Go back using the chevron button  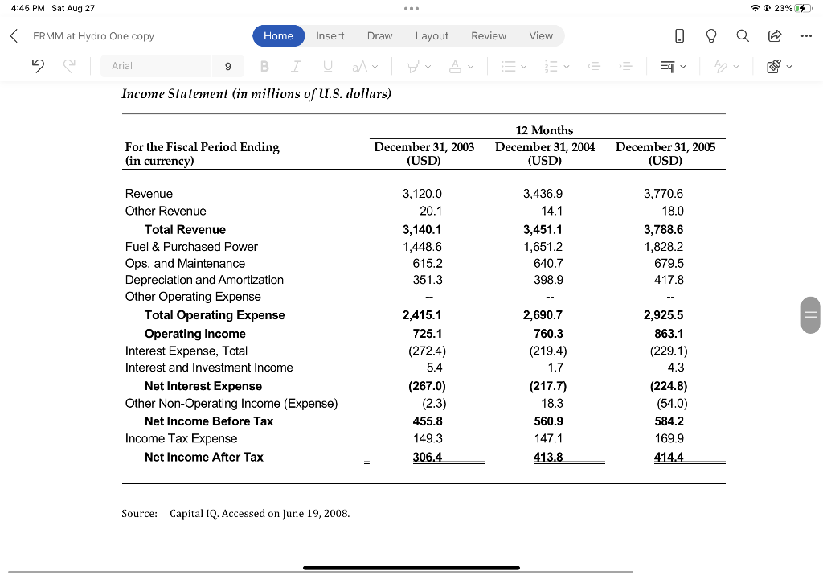point(12,35)
